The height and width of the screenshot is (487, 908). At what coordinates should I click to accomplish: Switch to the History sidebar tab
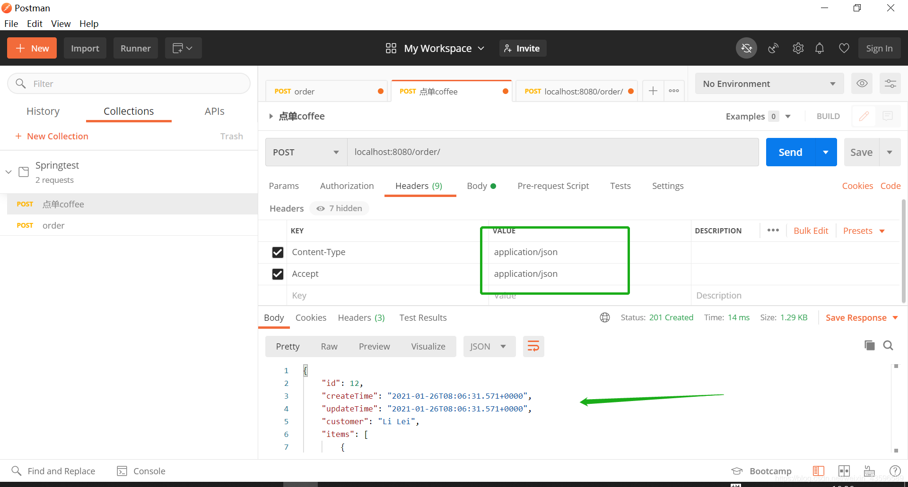pyautogui.click(x=43, y=111)
